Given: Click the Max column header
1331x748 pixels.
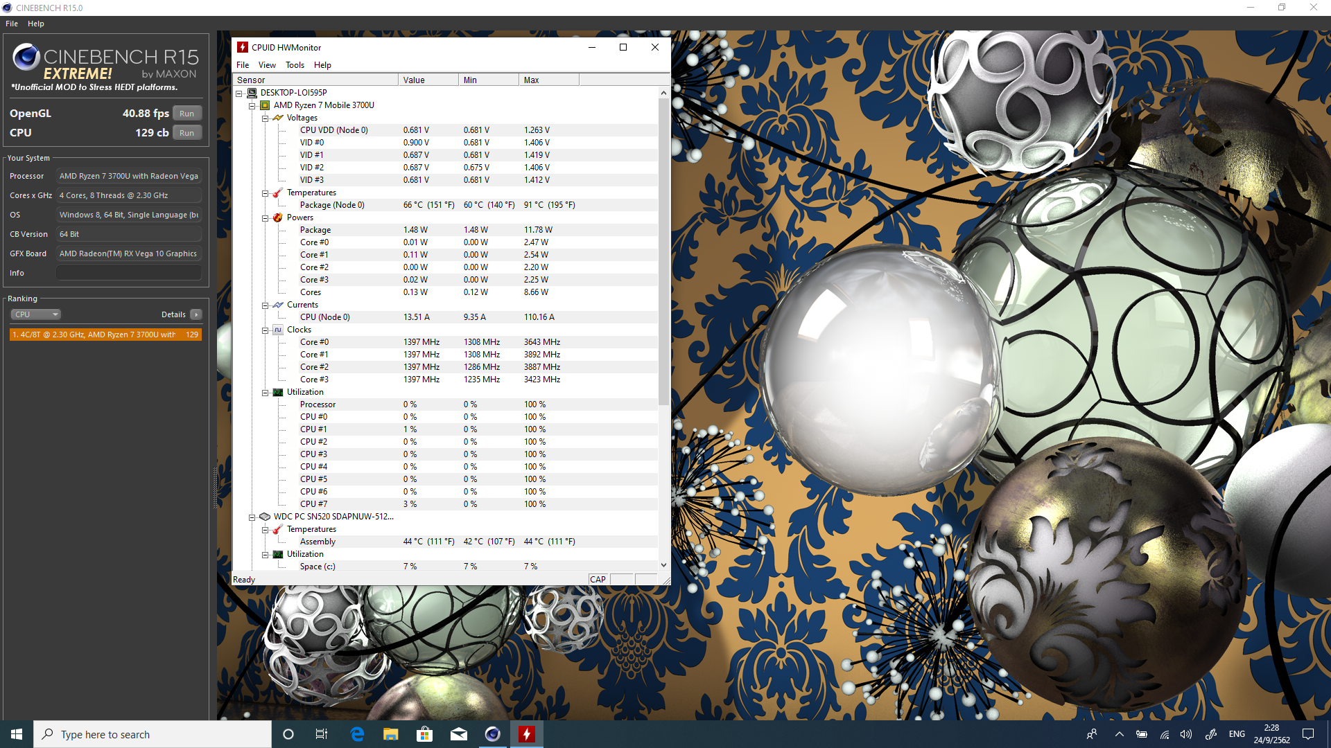Looking at the screenshot, I should pos(549,80).
